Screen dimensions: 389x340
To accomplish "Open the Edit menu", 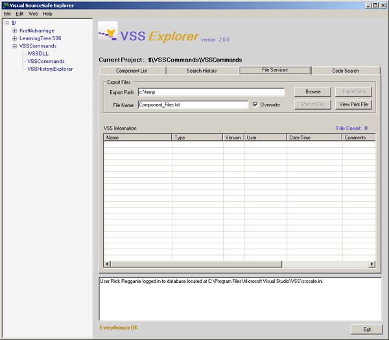I will [x=19, y=14].
